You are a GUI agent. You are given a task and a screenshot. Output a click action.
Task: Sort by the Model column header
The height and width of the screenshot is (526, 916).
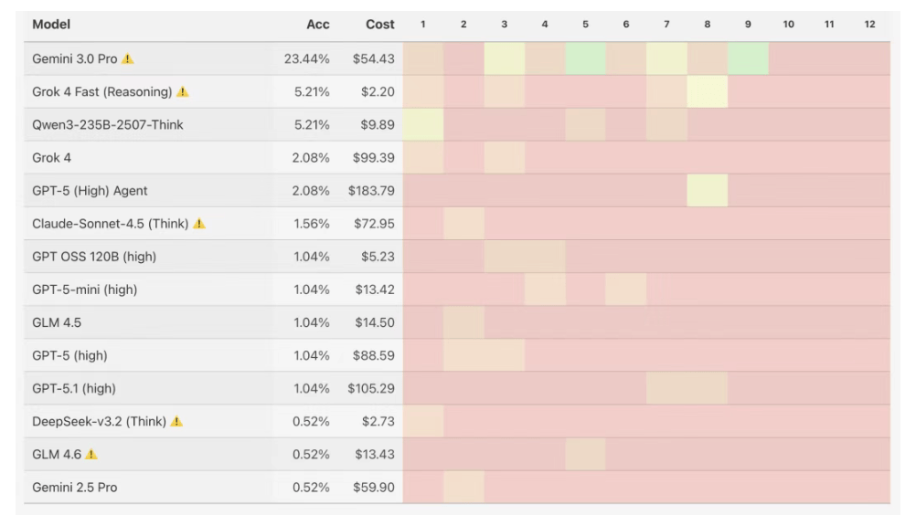point(51,25)
